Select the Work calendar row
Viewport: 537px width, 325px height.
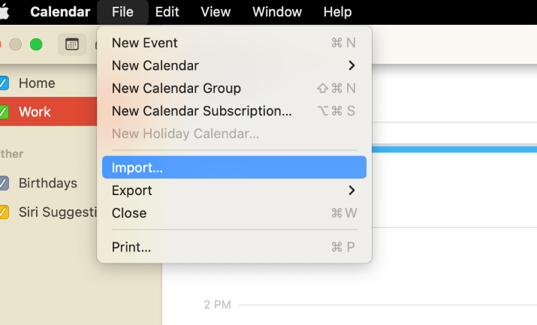[48, 112]
